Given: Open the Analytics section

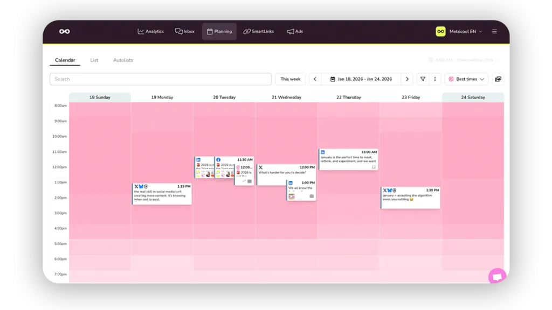Looking at the screenshot, I should pyautogui.click(x=151, y=31).
